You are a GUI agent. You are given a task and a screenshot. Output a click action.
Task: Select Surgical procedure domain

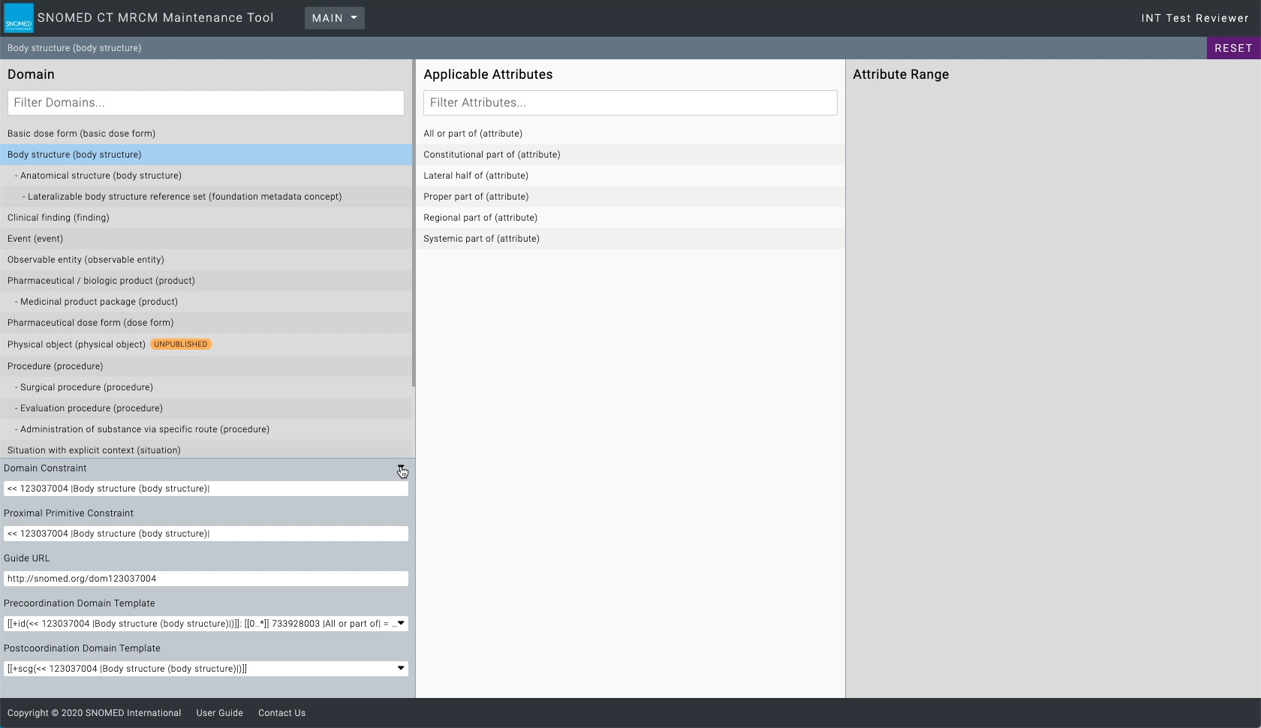(206, 387)
